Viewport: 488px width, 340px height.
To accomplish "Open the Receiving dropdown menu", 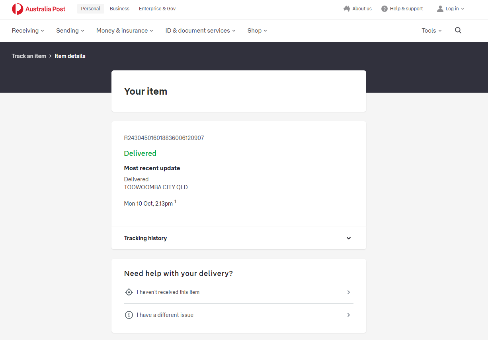I will click(x=28, y=31).
